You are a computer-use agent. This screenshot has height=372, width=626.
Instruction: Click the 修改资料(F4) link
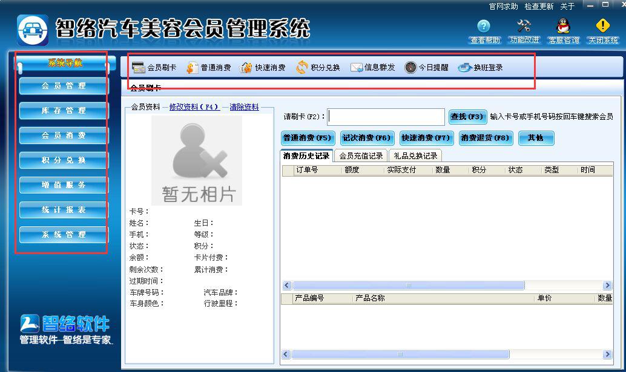point(194,107)
